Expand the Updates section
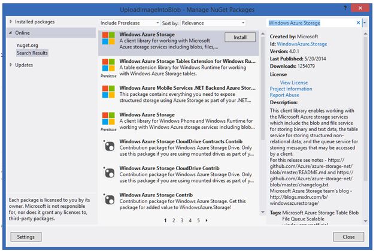This screenshot has width=376, height=251. coord(11,65)
